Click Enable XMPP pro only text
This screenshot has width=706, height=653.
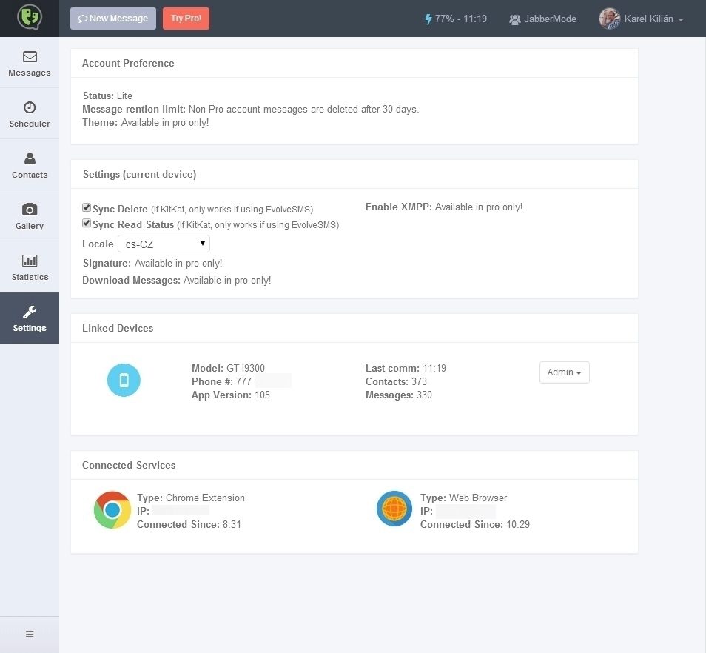coord(444,207)
